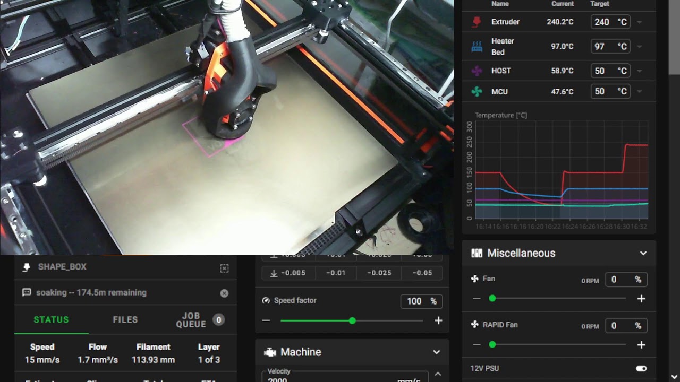Click the MCU current value 47.6°C

point(562,92)
